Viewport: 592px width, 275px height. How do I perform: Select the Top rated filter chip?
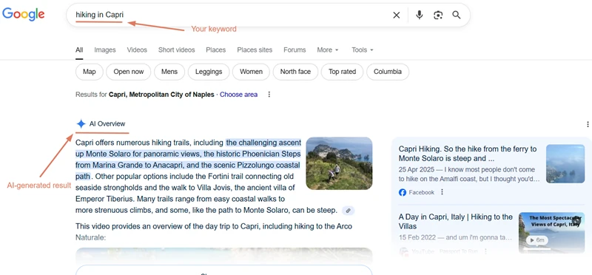click(x=342, y=72)
